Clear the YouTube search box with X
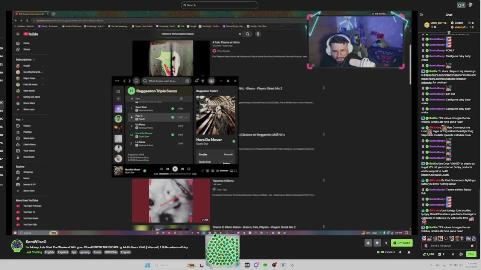Screen dimensions: 481x270 240,34
